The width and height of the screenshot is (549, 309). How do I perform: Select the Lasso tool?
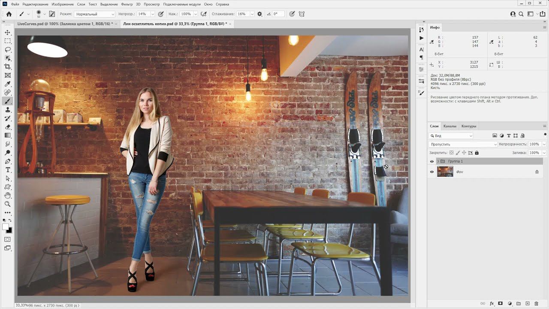(8, 50)
